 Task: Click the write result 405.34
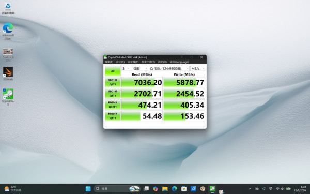coord(184,105)
